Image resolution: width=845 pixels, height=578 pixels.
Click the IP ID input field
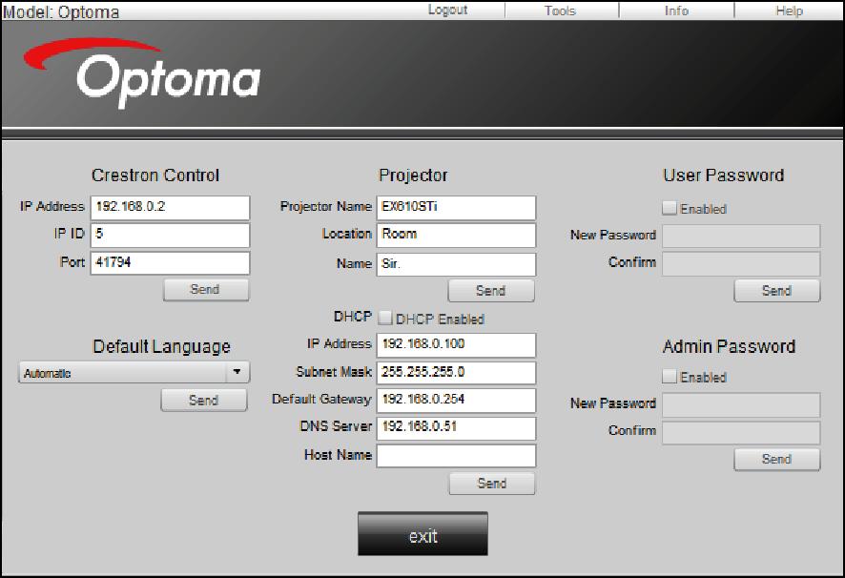coord(171,236)
